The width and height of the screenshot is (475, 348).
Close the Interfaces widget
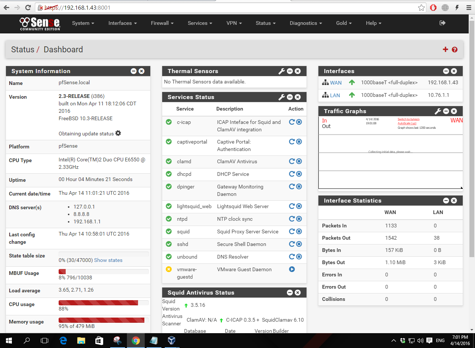point(454,71)
